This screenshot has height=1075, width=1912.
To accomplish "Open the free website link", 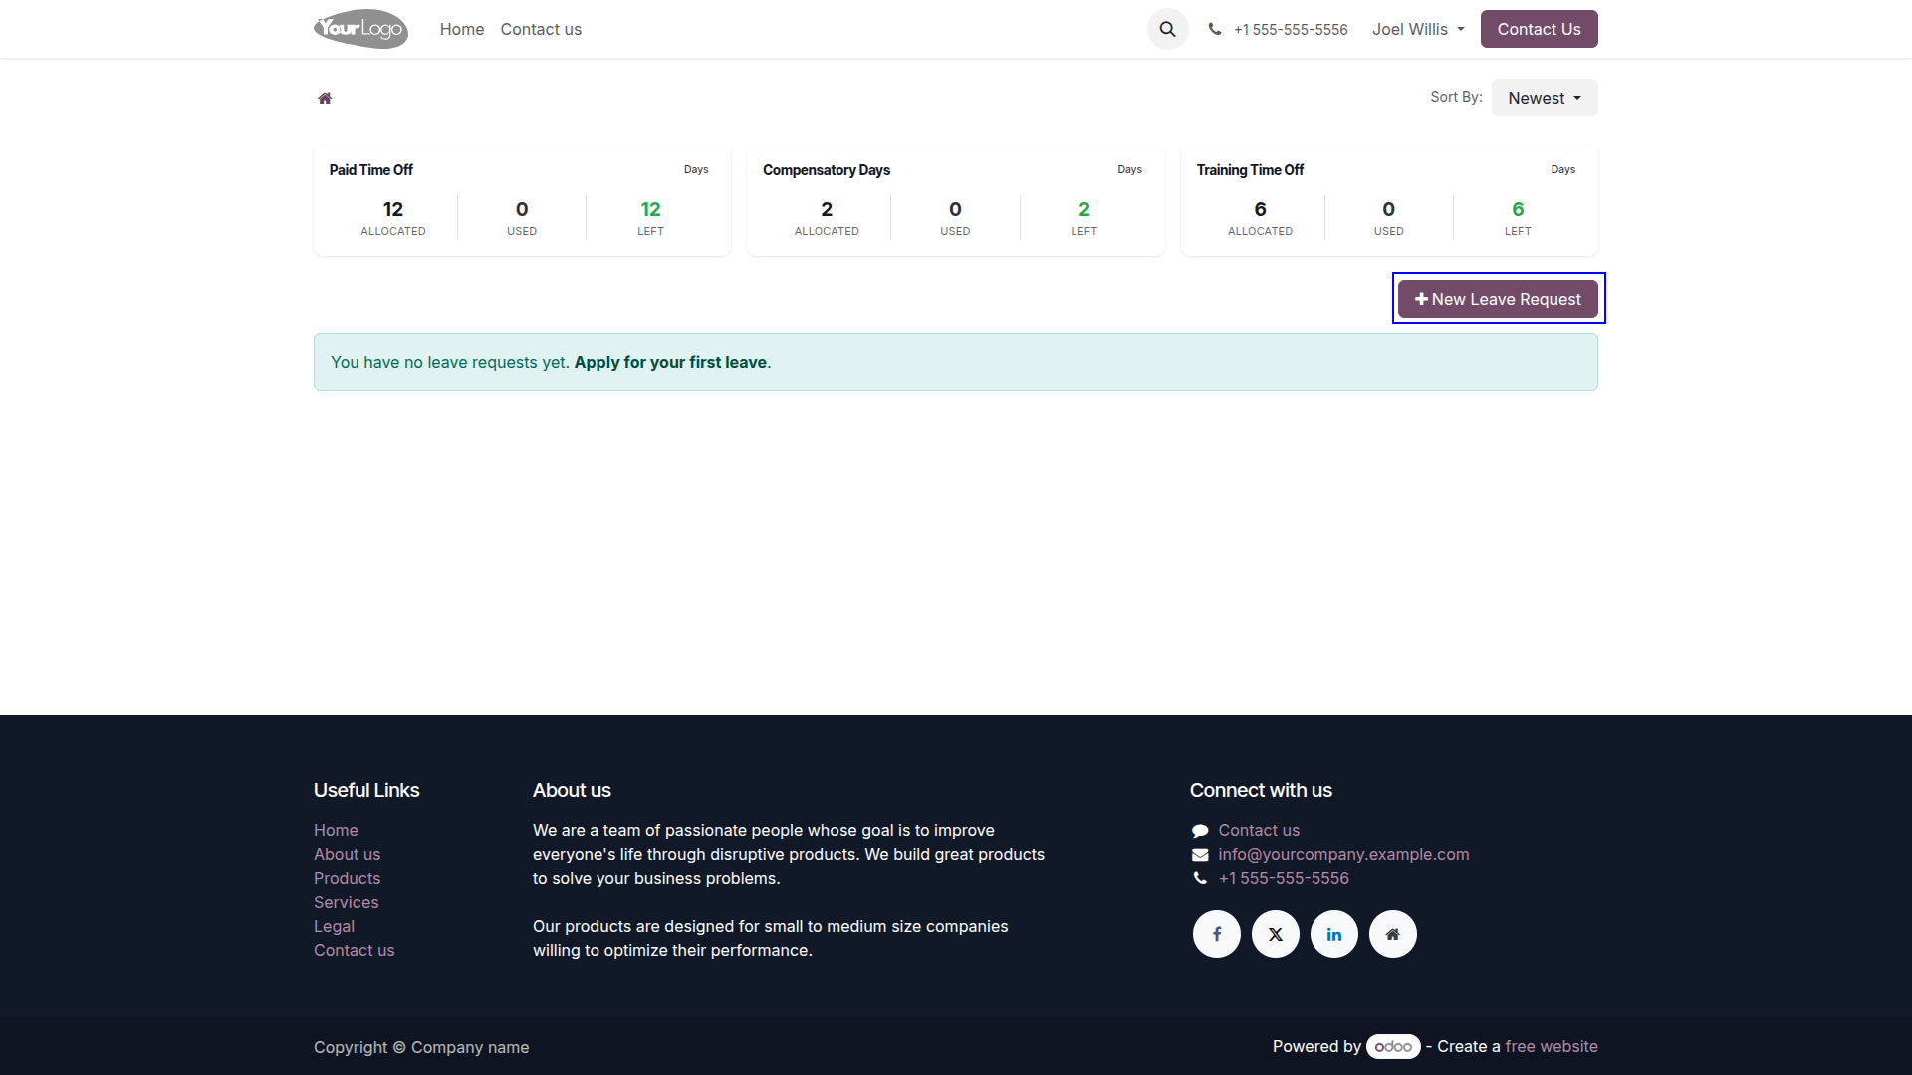I will [x=1552, y=1046].
